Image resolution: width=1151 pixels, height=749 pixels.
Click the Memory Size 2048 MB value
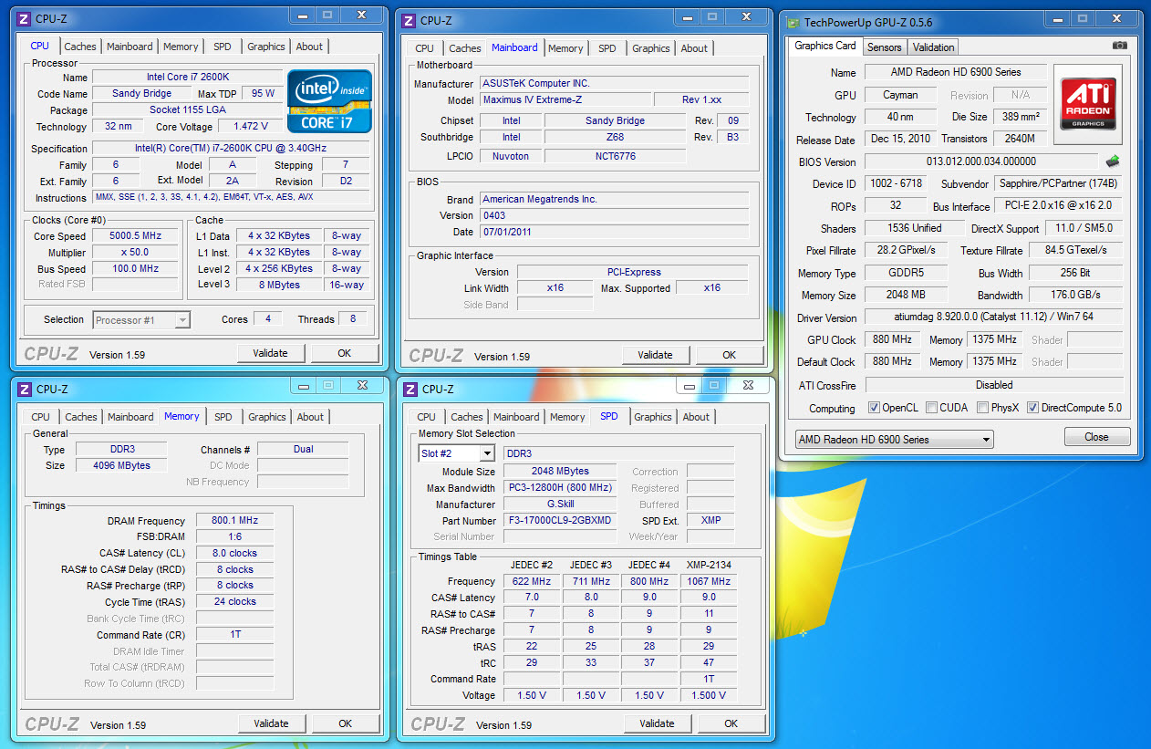coord(906,295)
